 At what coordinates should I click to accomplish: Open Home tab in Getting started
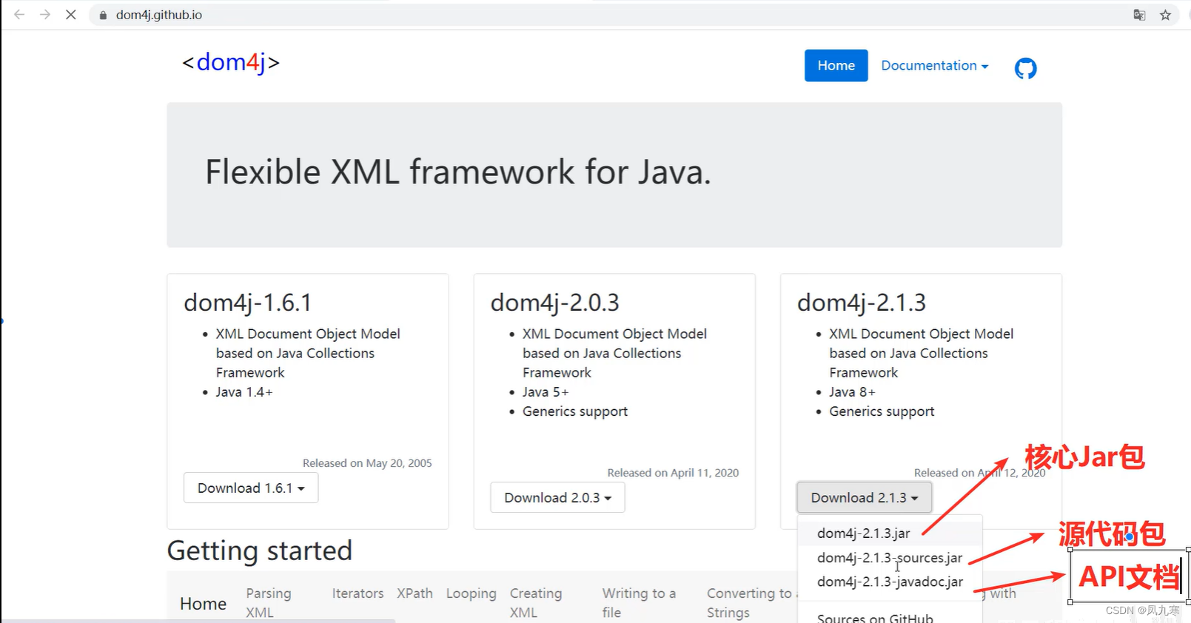point(203,604)
